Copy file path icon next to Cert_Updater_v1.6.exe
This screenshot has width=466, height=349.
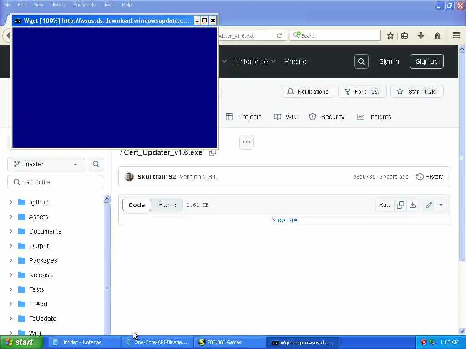[212, 153]
